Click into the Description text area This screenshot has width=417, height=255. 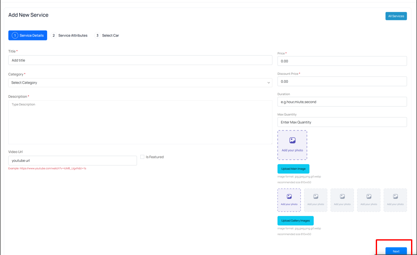pyautogui.click(x=140, y=122)
